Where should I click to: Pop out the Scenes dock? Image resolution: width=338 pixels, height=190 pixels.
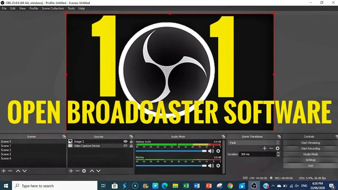[x=64, y=137]
